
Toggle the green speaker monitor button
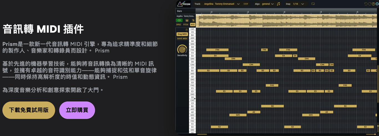179,20
